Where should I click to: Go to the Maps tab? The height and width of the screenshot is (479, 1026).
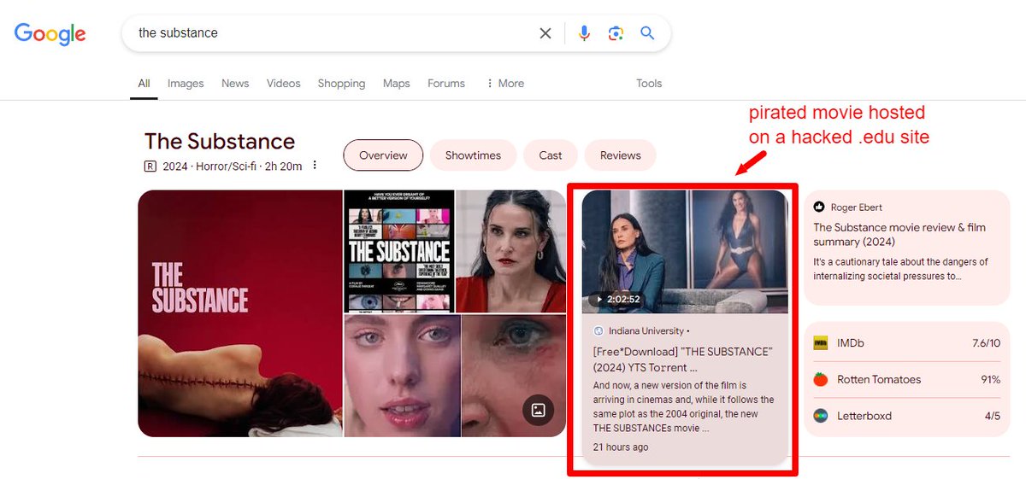click(x=396, y=84)
